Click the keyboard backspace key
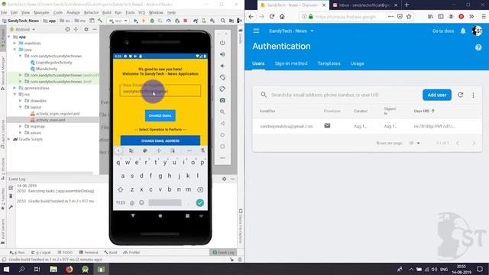This screenshot has width=489, height=275. click(x=200, y=189)
